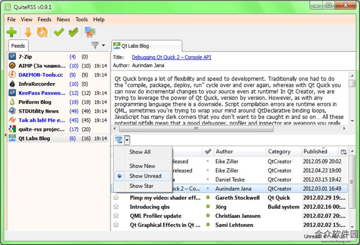The image size is (360, 245).
Task: Choose Show Star in filter menu
Action: coord(143,186)
